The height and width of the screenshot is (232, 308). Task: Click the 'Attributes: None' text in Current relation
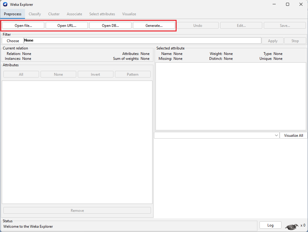[x=136, y=54]
